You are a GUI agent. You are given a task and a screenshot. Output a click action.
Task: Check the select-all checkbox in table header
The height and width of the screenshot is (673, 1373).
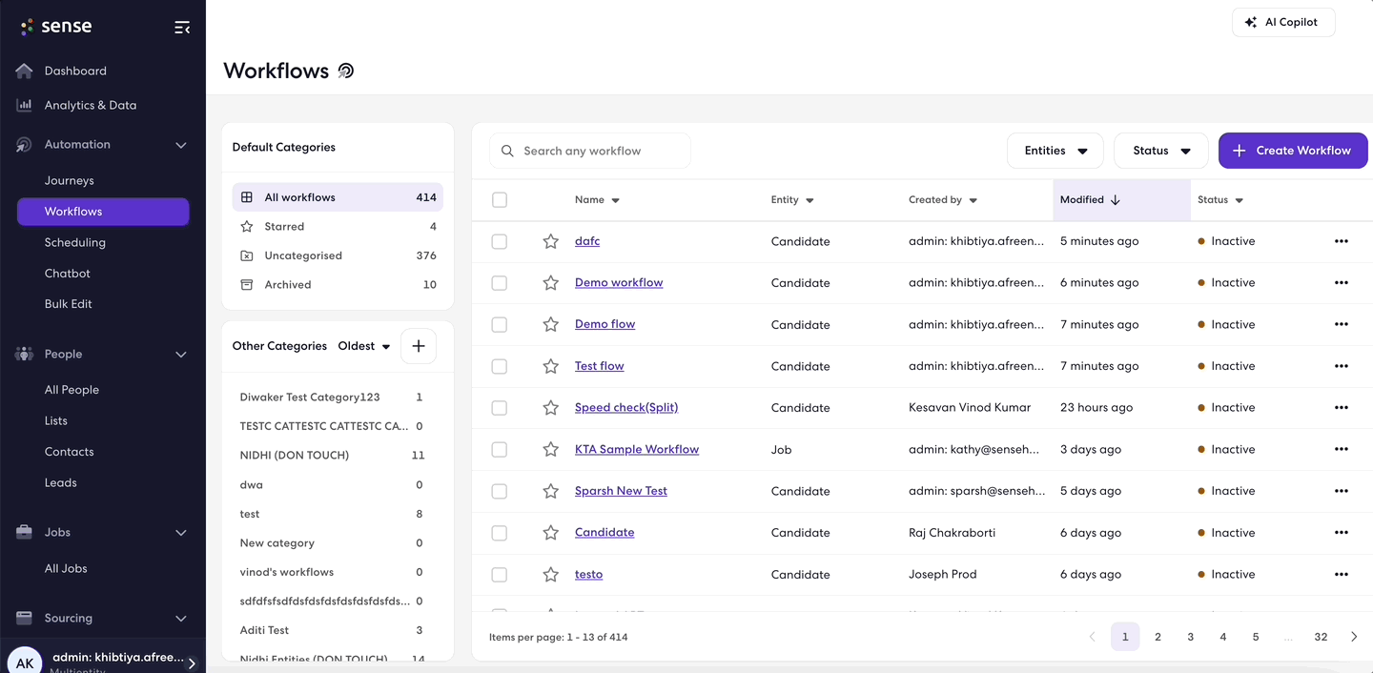[499, 199]
